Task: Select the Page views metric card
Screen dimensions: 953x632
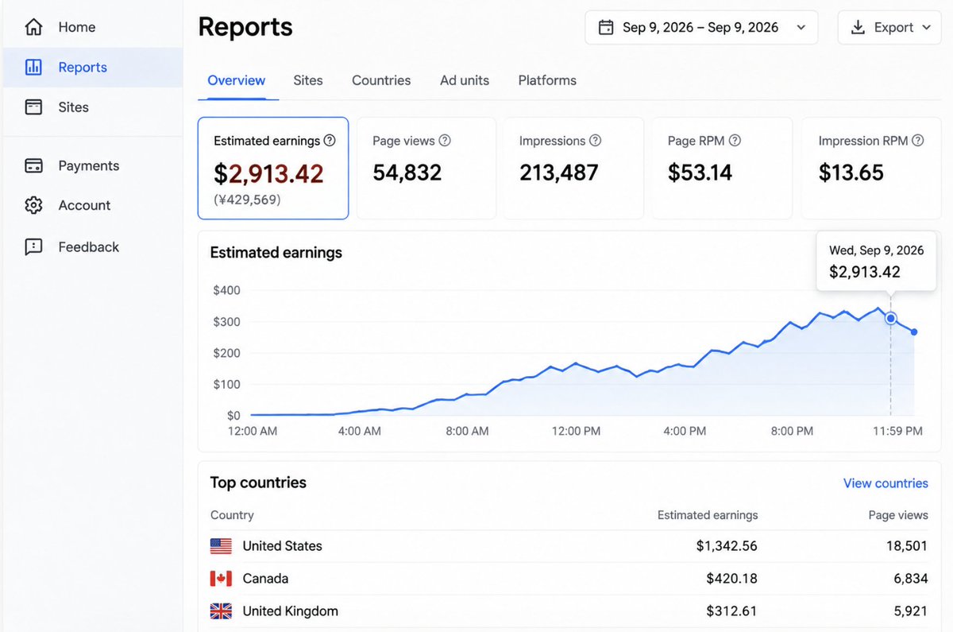Action: pyautogui.click(x=426, y=169)
